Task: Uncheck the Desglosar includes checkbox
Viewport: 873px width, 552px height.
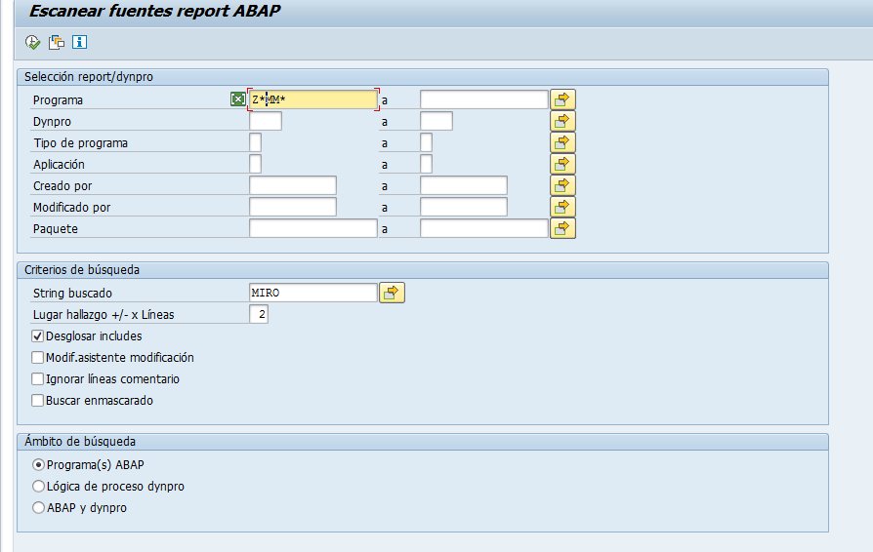Action: point(38,336)
